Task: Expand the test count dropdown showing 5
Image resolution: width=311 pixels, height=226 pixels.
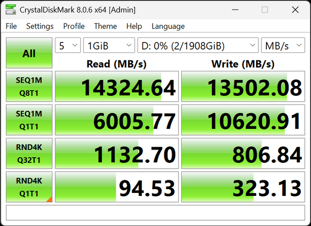Action: click(68, 45)
